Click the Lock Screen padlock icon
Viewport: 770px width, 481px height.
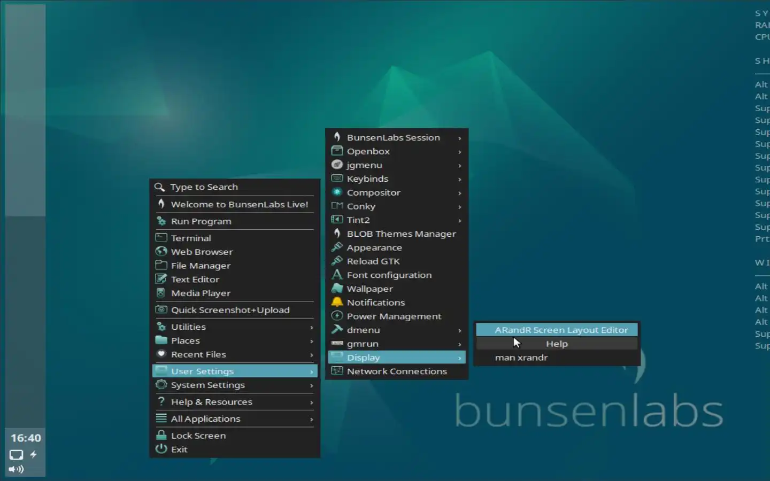(x=161, y=435)
